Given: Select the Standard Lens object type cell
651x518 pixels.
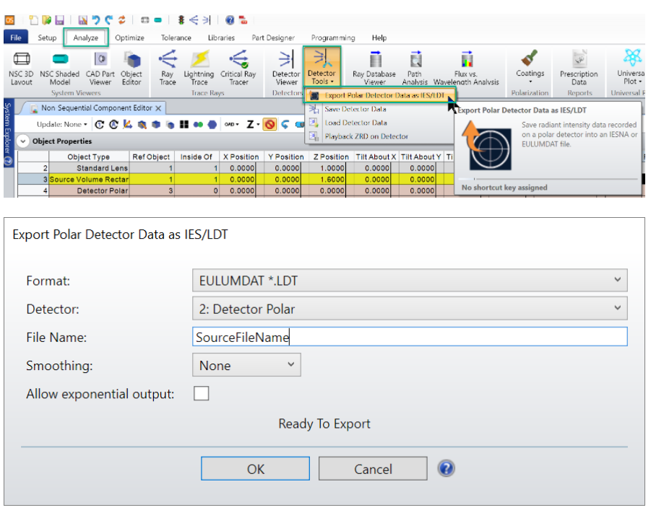Looking at the screenshot, I should tap(89, 168).
